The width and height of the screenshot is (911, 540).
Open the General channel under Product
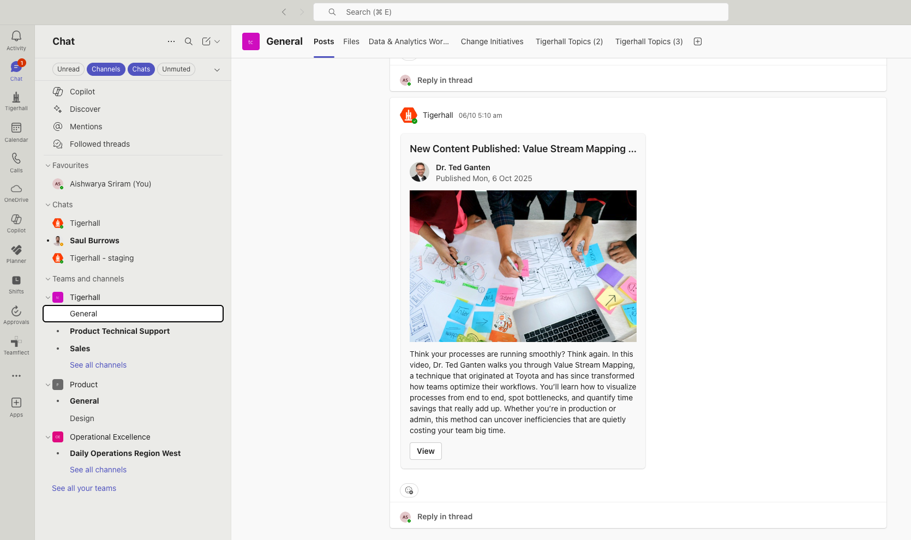(133, 401)
